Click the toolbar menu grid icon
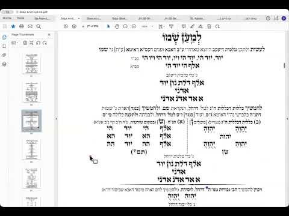289x216 pixels. (5, 26)
